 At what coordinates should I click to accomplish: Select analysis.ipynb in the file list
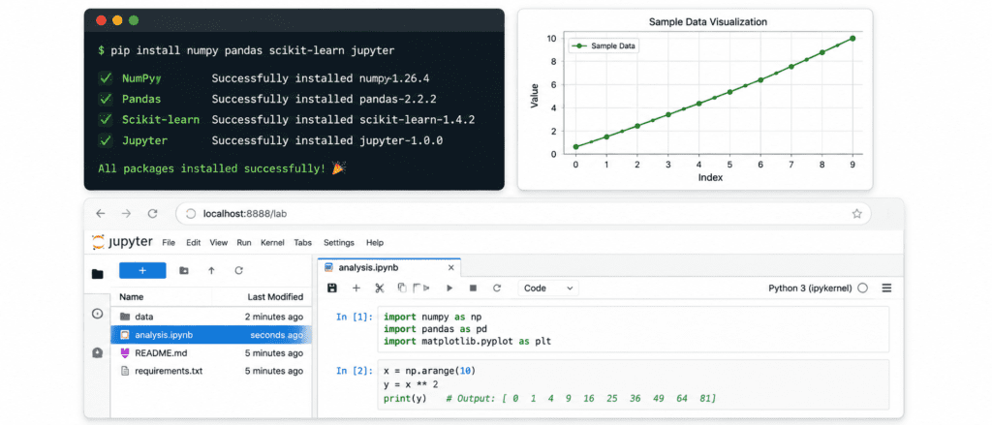click(x=211, y=335)
